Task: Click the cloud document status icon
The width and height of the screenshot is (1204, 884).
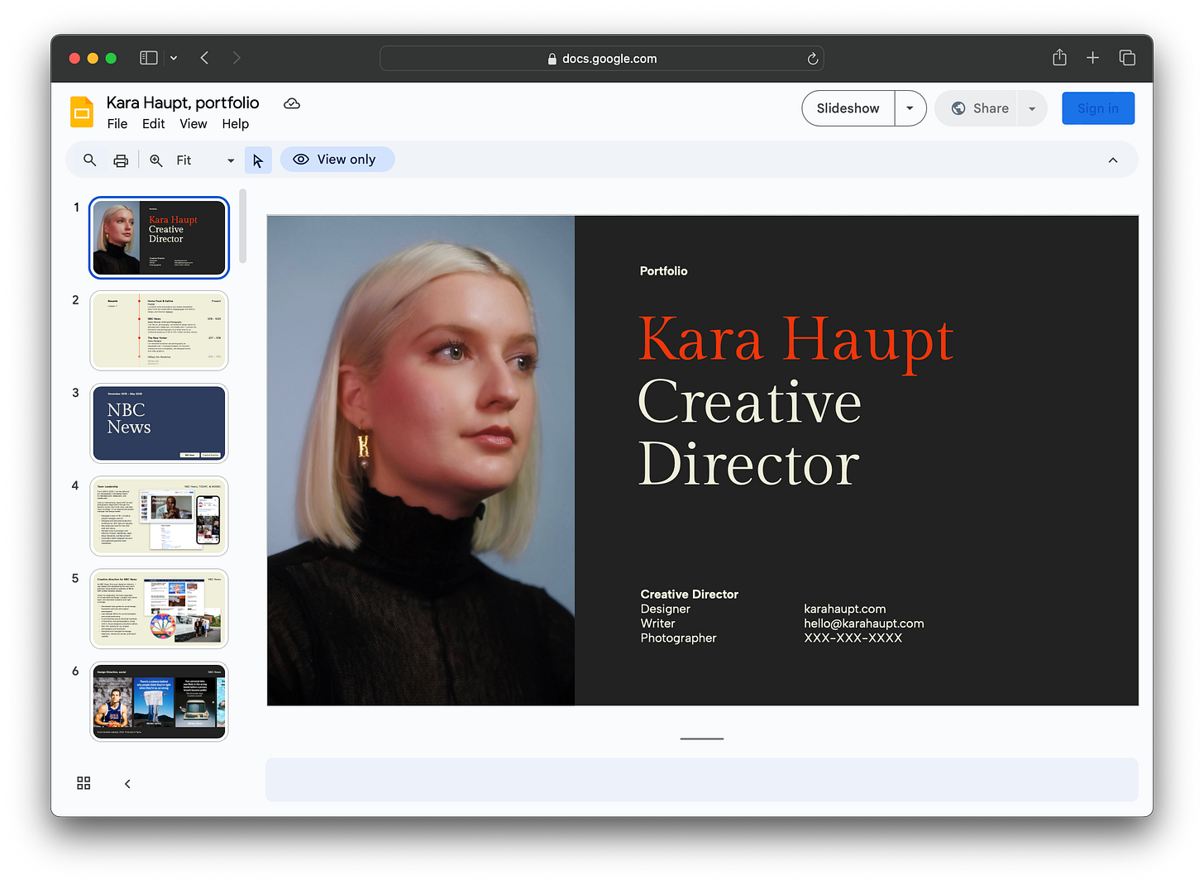Action: click(292, 103)
